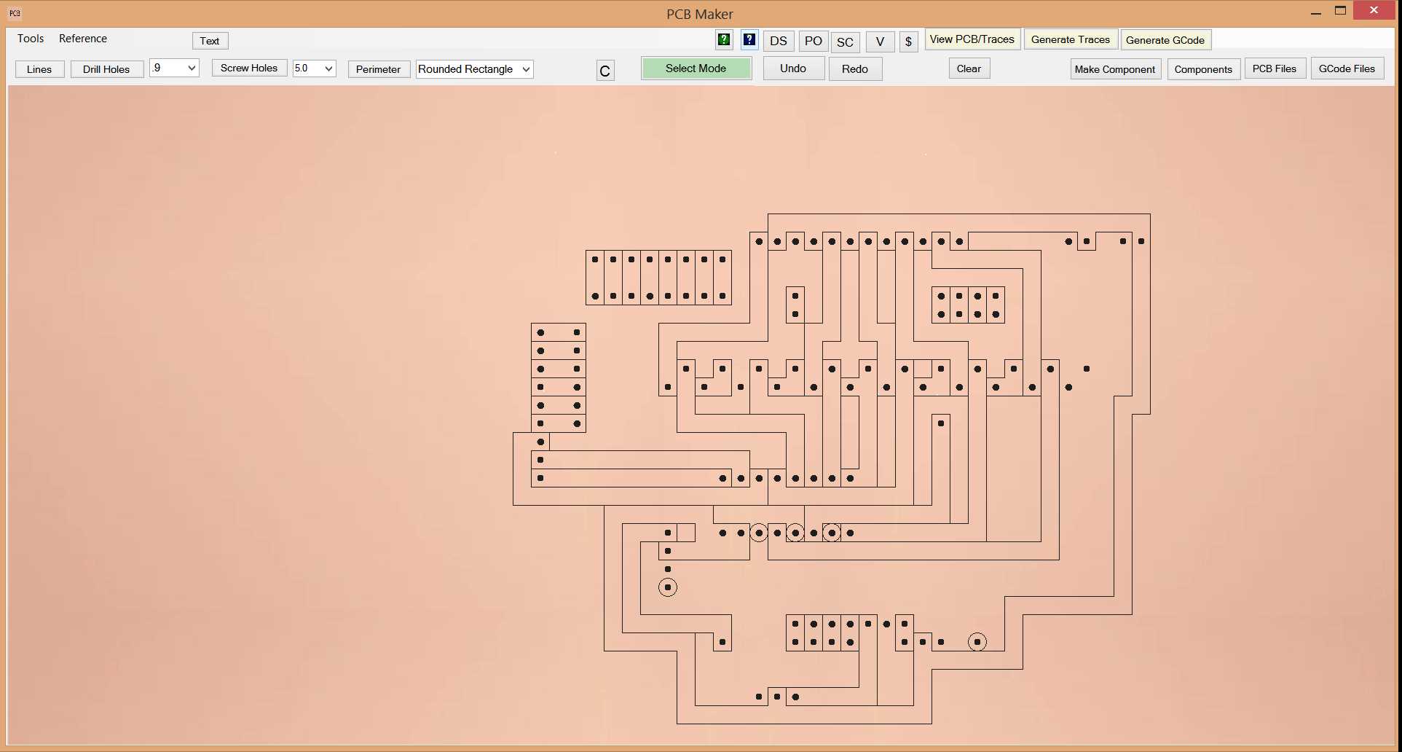This screenshot has height=752, width=1402.
Task: Click the $ icon button
Action: coord(908,42)
